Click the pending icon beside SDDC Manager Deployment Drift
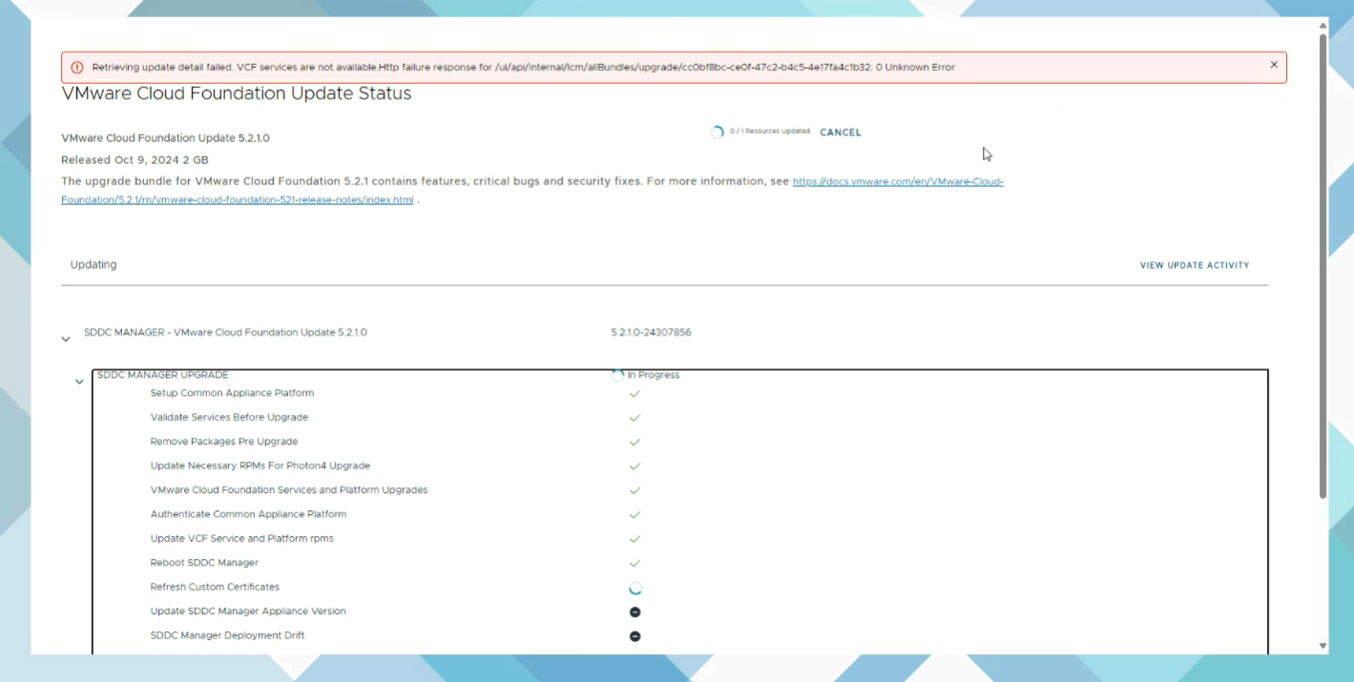1354x682 pixels. coord(635,636)
